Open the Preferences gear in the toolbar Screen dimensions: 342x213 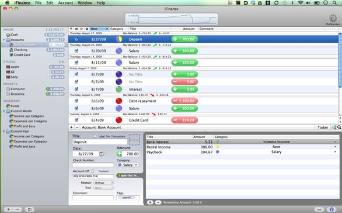[333, 19]
